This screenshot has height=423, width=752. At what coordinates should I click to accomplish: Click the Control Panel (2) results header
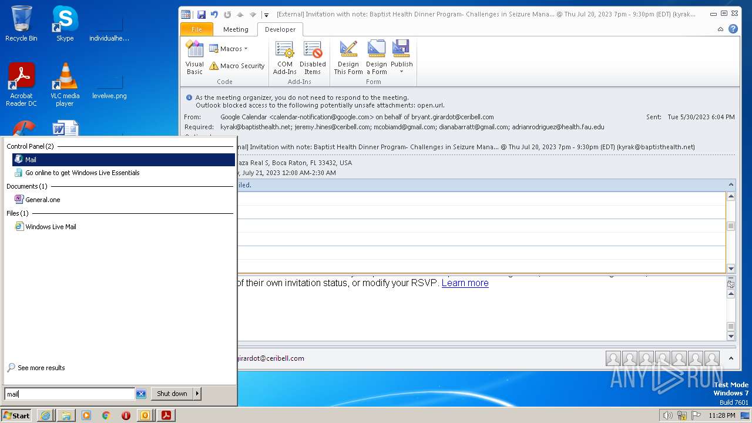pyautogui.click(x=30, y=146)
